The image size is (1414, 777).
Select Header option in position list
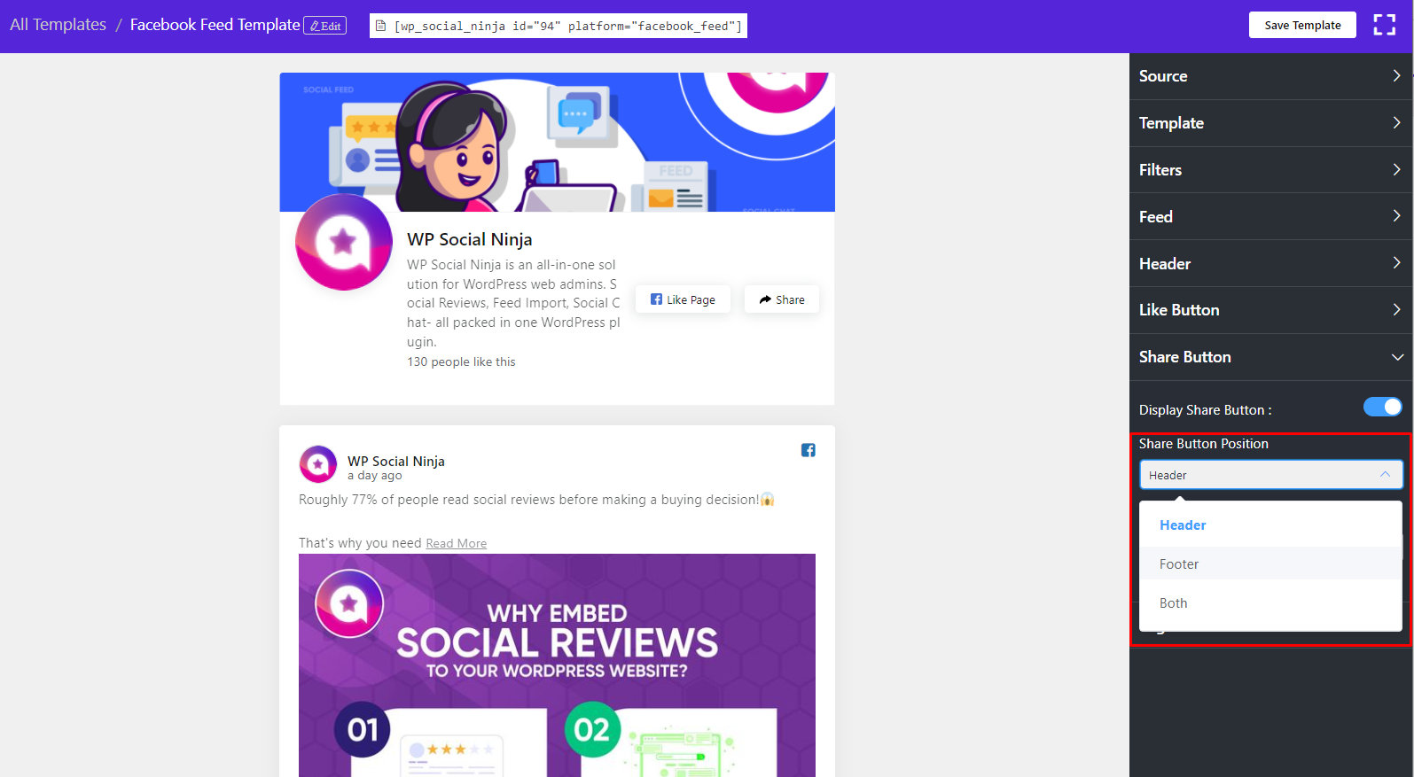[1270, 525]
